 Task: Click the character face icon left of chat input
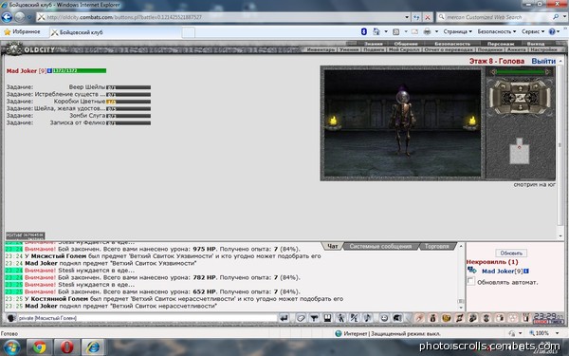11,318
